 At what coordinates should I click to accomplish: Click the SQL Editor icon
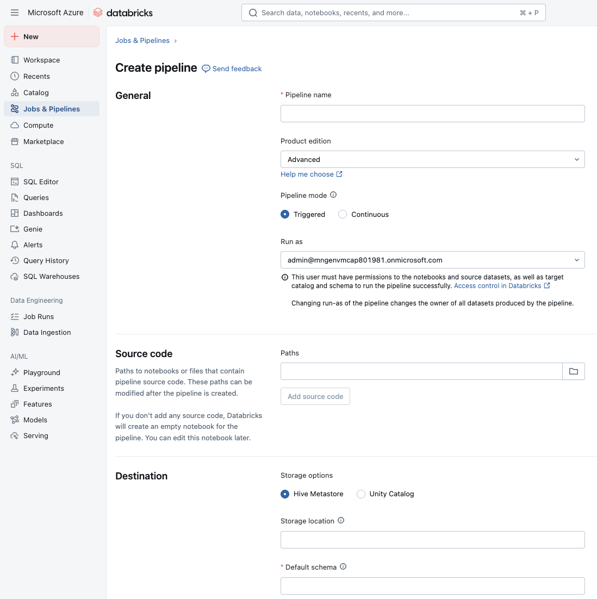[x=13, y=182]
